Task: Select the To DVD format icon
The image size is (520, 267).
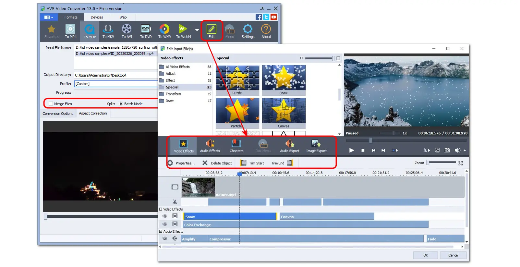Action: coord(146,31)
